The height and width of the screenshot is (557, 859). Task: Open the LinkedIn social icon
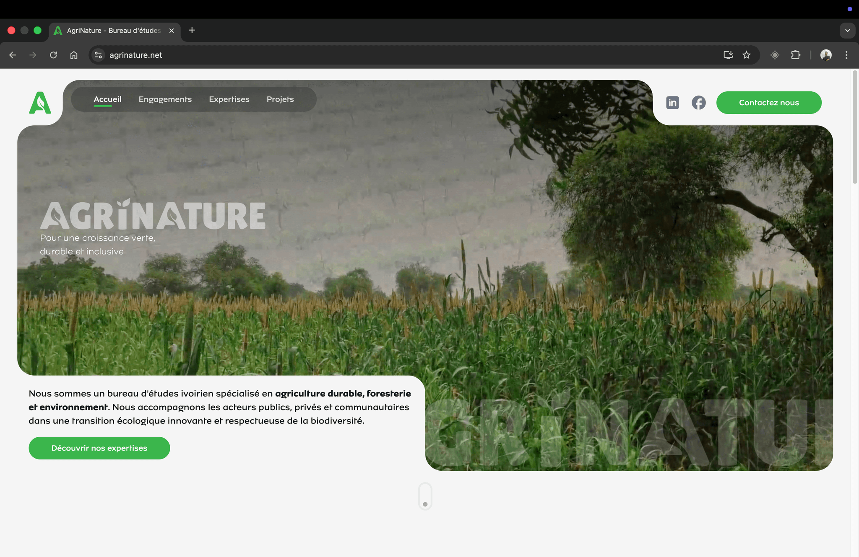coord(672,103)
